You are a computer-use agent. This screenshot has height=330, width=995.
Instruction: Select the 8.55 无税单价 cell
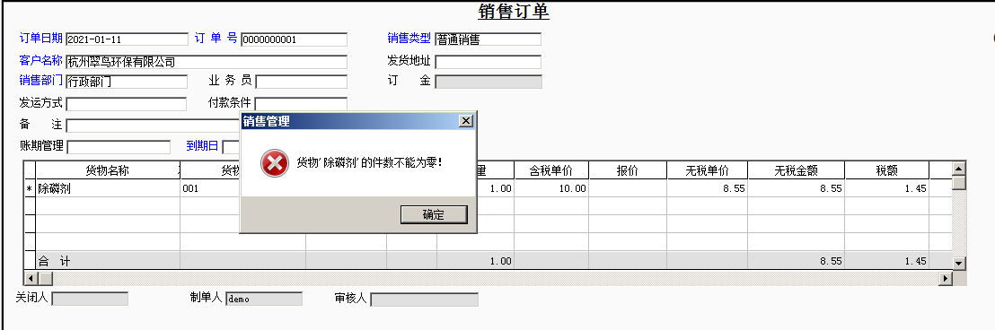pyautogui.click(x=707, y=188)
